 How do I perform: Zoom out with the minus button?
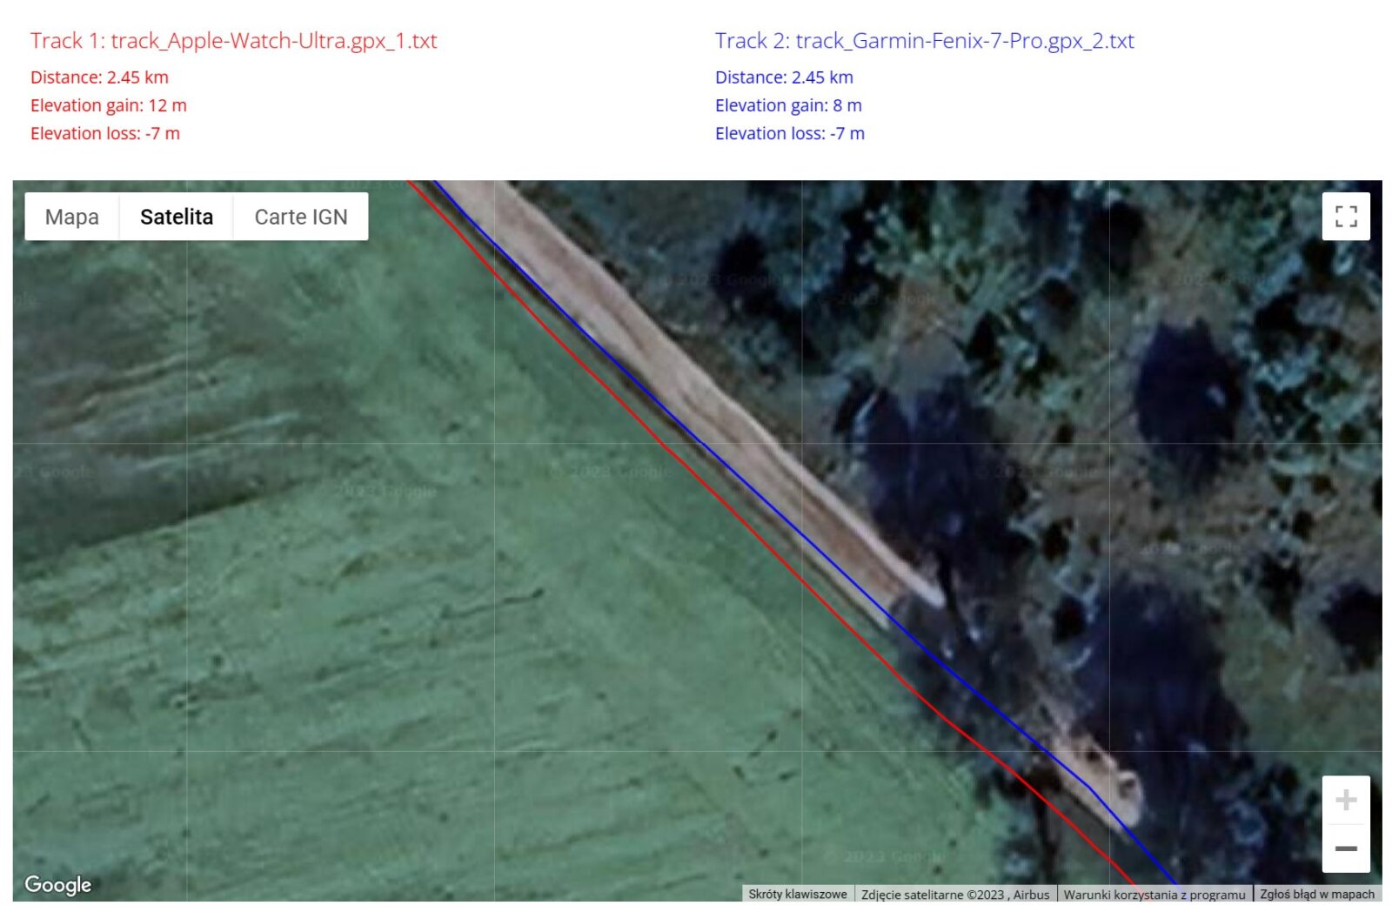(x=1345, y=848)
